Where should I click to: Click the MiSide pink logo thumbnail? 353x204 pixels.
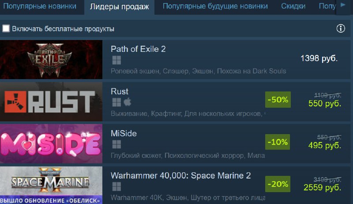coord(51,144)
